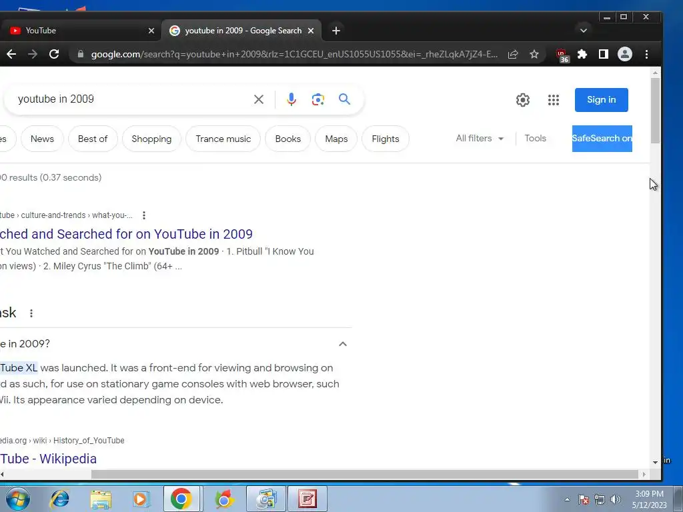Filter results by News

click(42, 139)
